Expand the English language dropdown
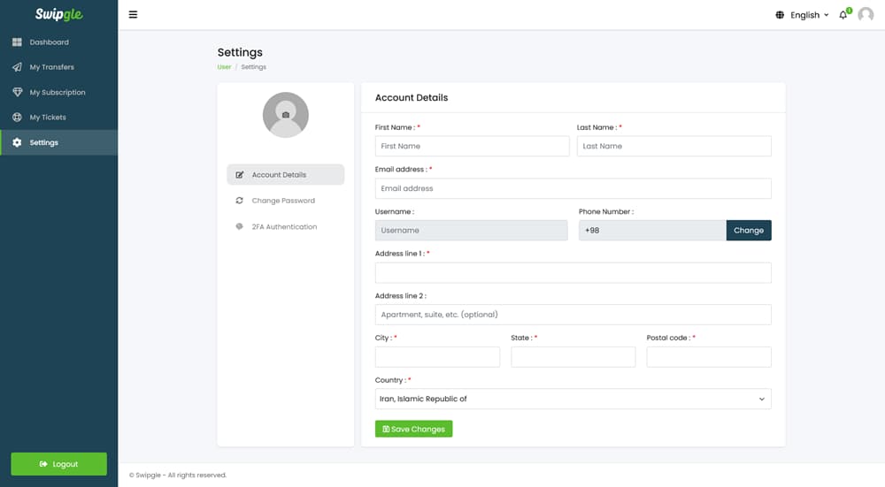 click(x=810, y=15)
